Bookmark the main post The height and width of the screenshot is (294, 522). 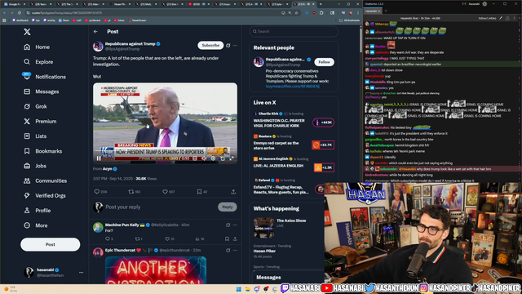[x=199, y=192]
